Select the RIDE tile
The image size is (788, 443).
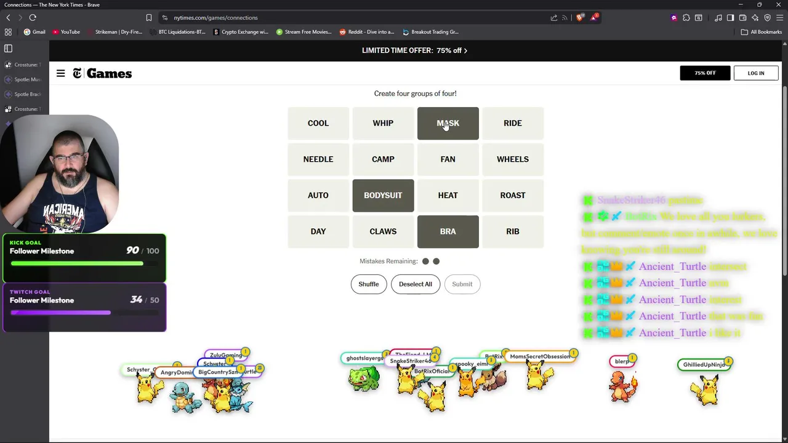coord(513,123)
